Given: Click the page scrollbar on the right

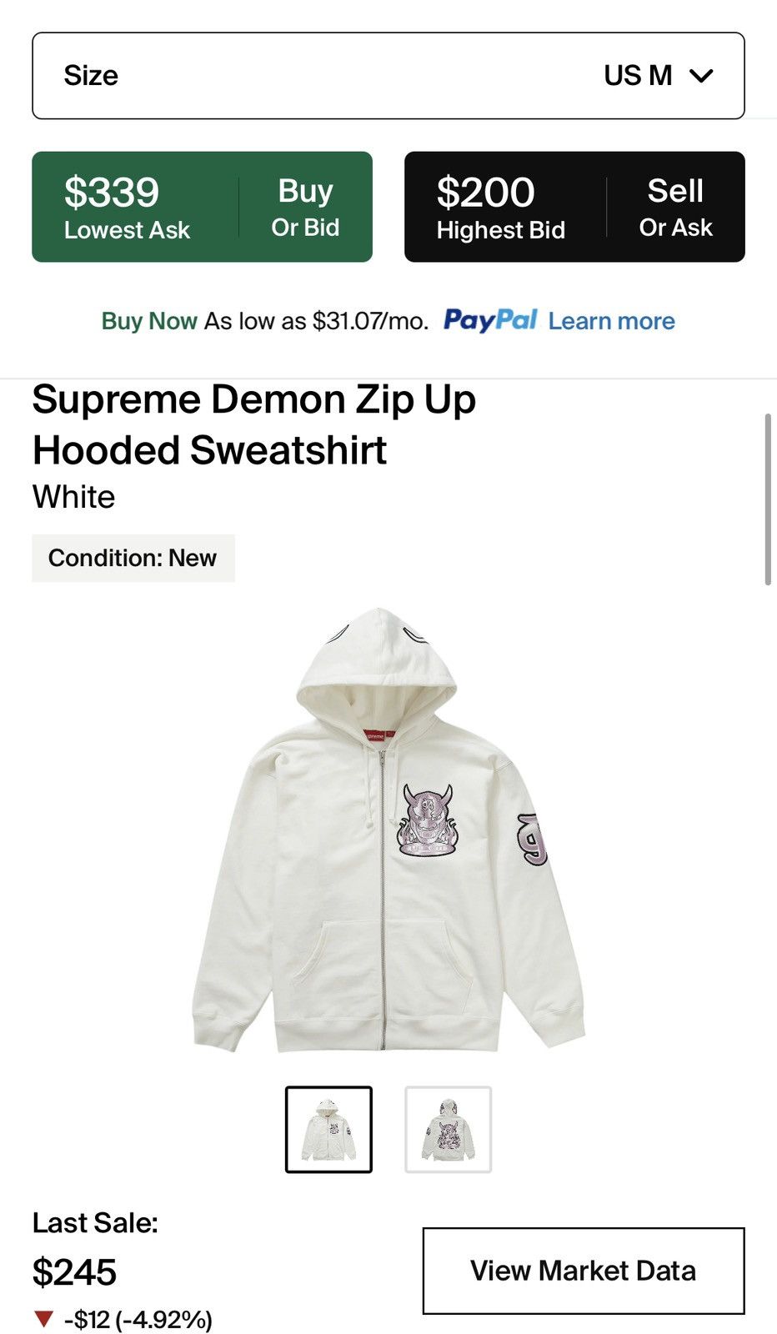Looking at the screenshot, I should [768, 499].
